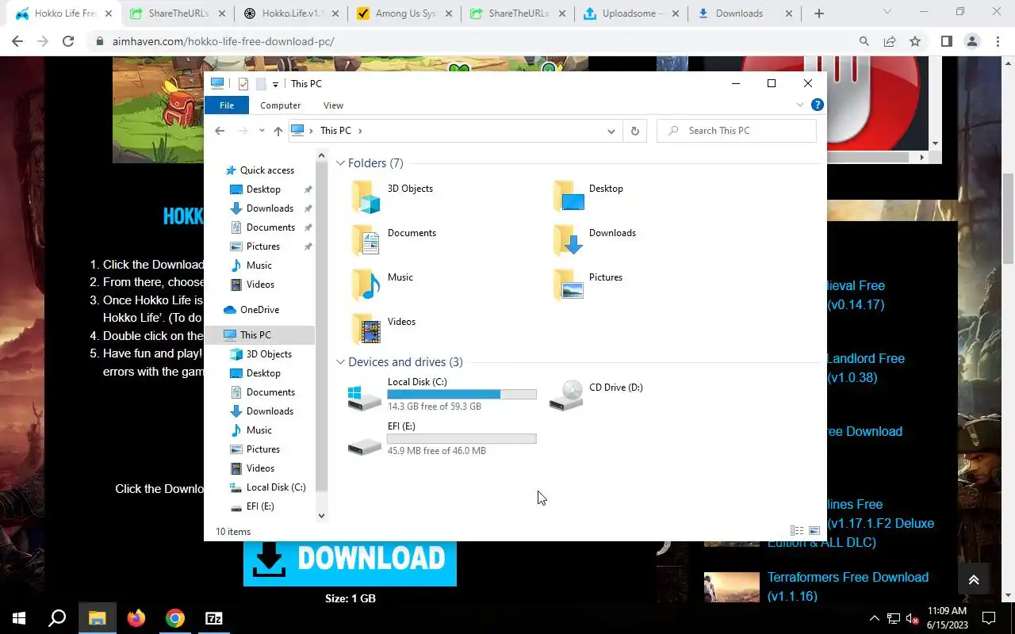Select the EFI (E:) drive icon in main pane
Screen dimensions: 1015x634
365,447
